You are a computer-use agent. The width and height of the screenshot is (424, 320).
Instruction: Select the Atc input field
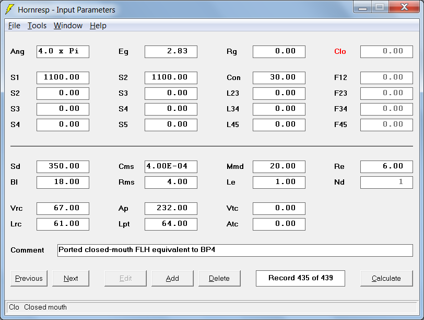[x=279, y=224]
